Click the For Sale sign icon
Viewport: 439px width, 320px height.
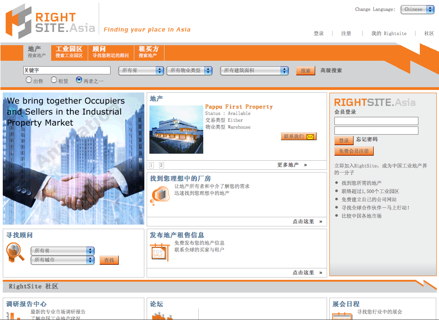click(159, 252)
